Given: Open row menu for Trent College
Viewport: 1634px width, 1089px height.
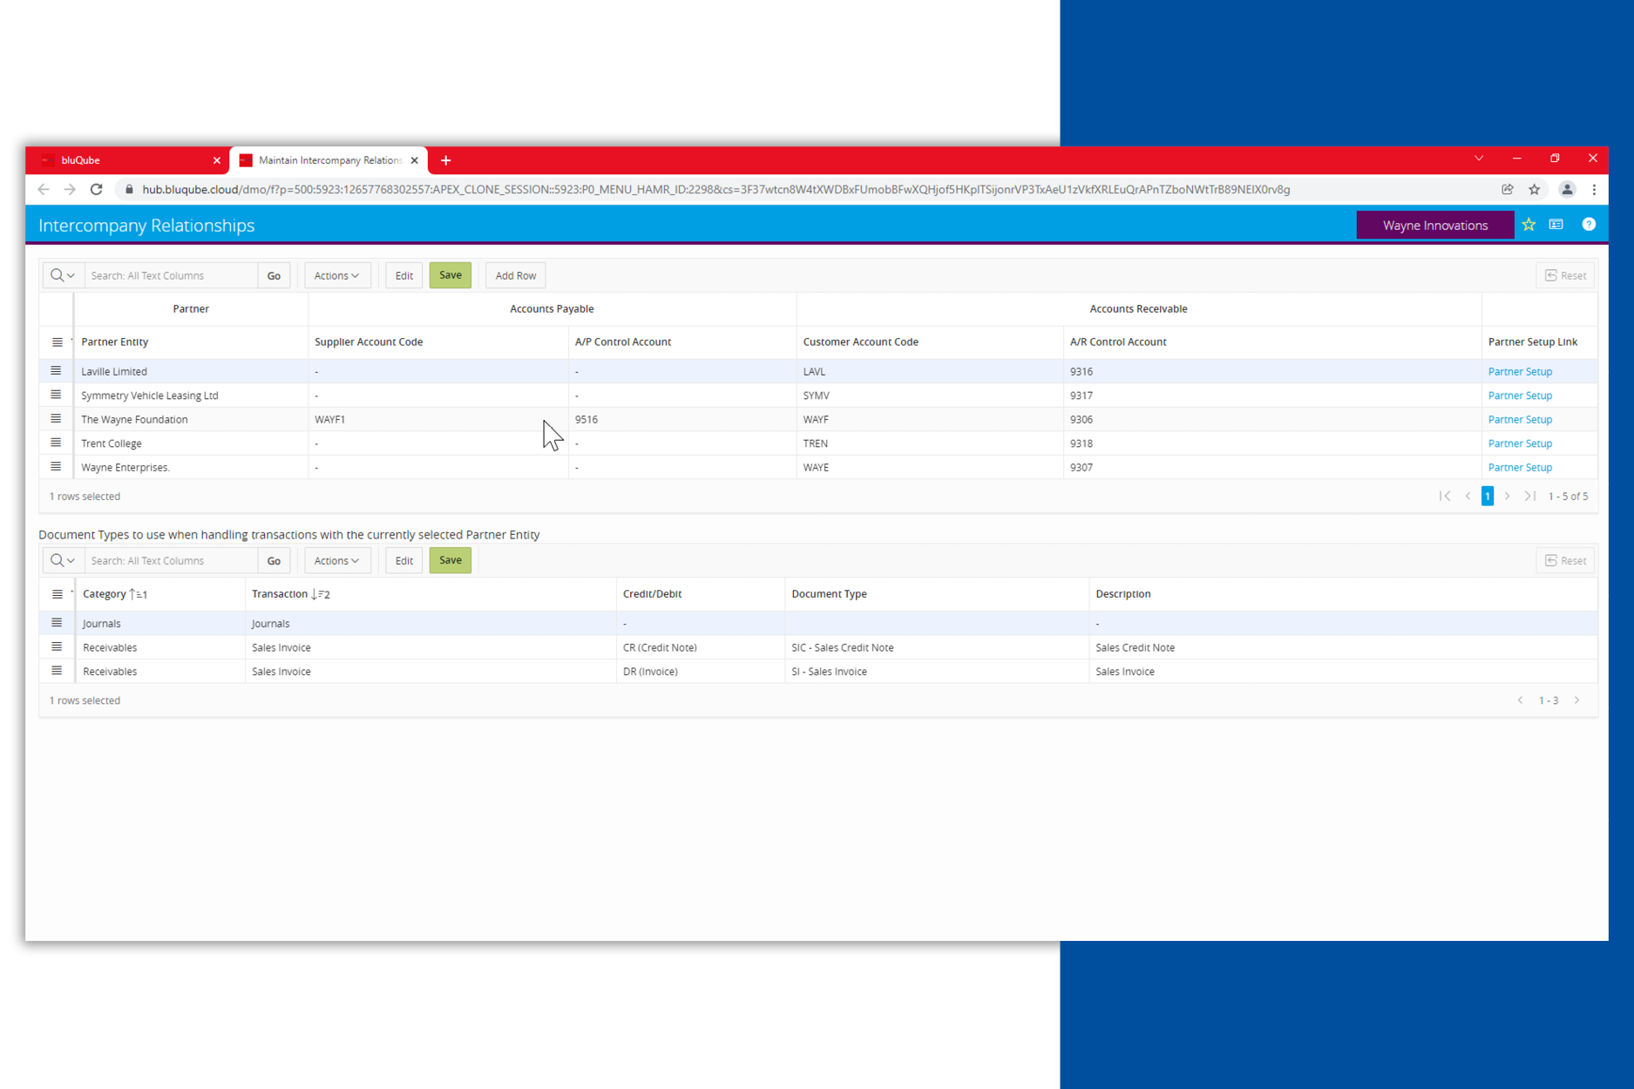Looking at the screenshot, I should pos(56,443).
